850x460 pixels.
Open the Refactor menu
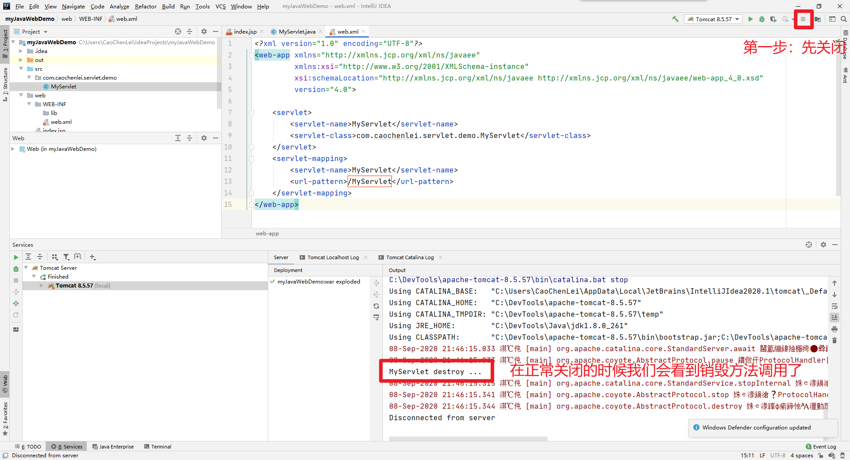tap(146, 6)
